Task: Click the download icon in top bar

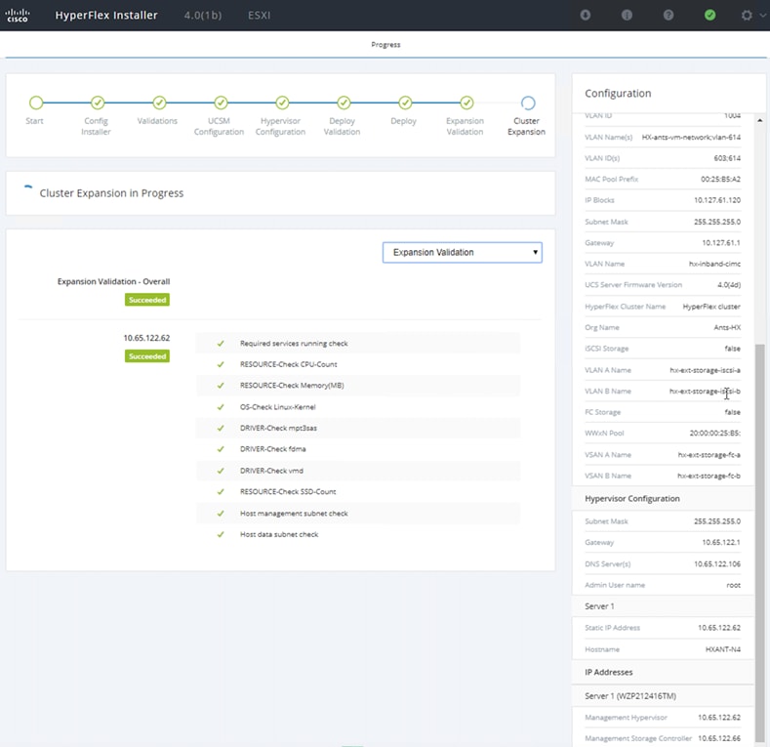Action: pyautogui.click(x=585, y=16)
